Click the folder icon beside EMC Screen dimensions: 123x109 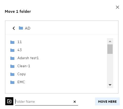[x=12, y=82]
